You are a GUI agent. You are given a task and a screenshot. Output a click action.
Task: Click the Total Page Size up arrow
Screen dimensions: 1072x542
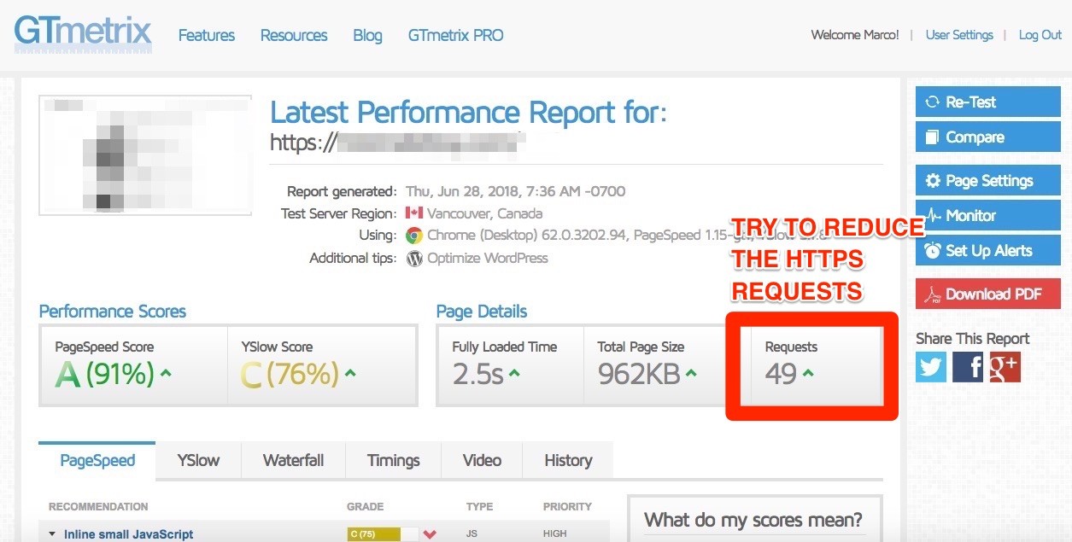pos(691,373)
